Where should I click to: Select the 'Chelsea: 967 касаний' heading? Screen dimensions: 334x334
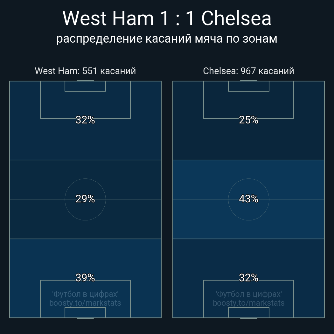248,71
